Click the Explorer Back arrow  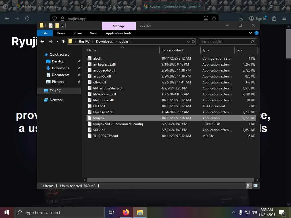tap(42, 41)
